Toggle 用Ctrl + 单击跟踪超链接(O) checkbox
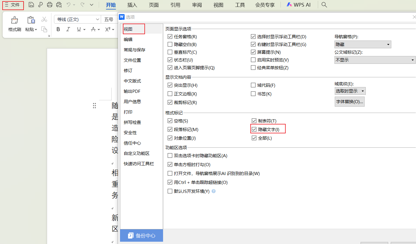The image size is (416, 244). [170, 182]
